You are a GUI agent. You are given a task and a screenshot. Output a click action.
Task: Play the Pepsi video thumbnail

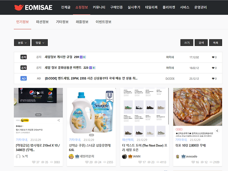[x=38, y=93]
